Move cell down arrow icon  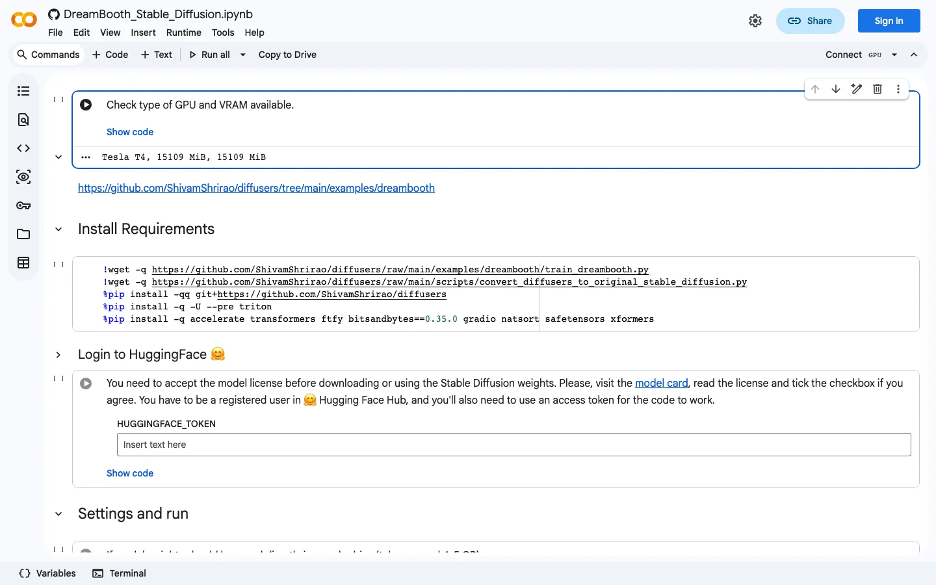(x=836, y=89)
